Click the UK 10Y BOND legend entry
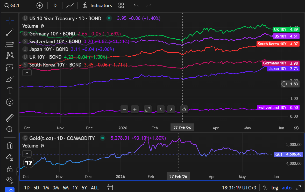 pyautogui.click(x=45, y=57)
